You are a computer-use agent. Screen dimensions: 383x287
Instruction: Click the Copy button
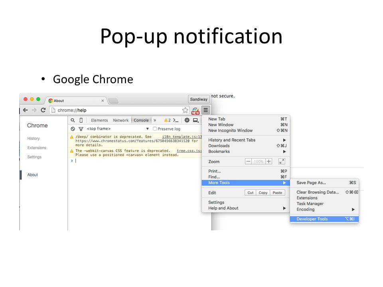tap(263, 193)
